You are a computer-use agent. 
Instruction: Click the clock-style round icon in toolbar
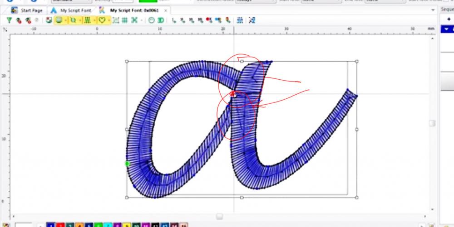[x=151, y=20]
